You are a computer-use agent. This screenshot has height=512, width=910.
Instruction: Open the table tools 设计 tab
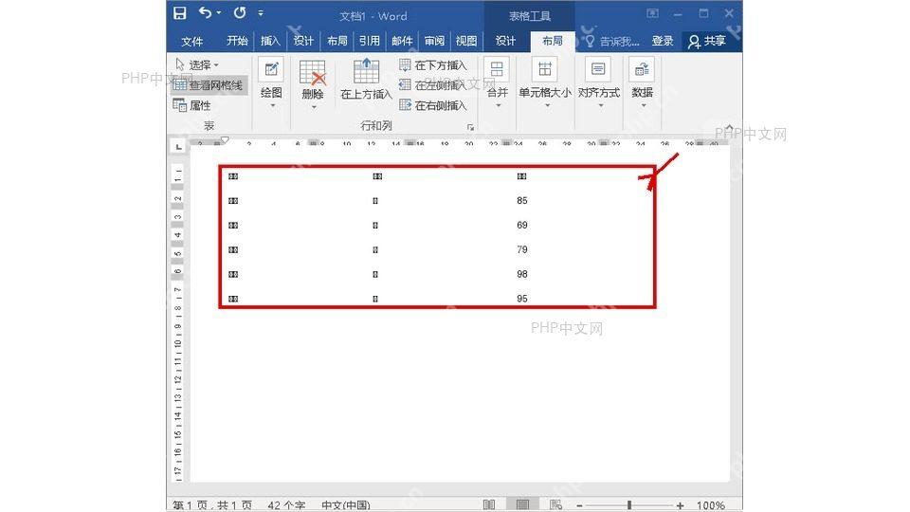(x=505, y=41)
